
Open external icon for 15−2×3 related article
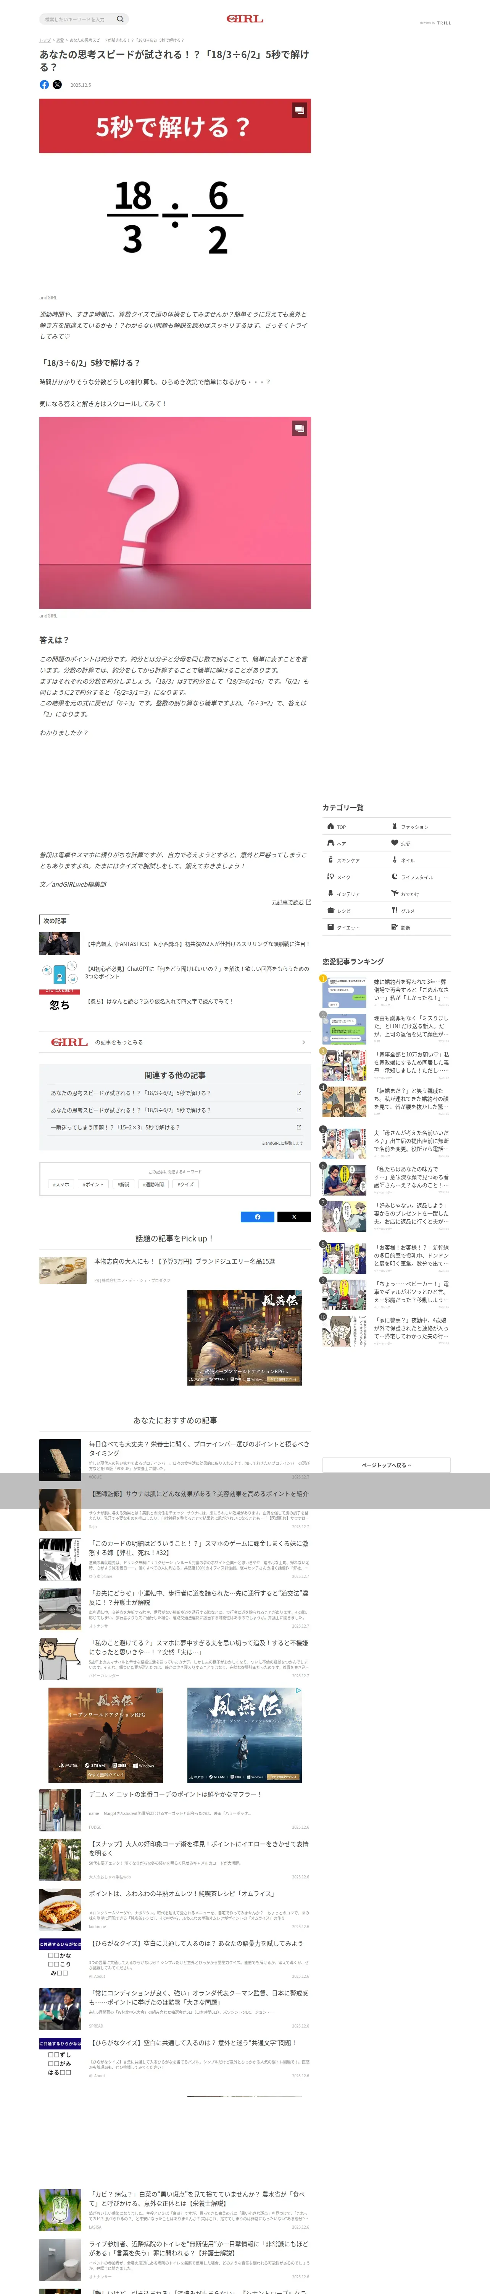tap(299, 1128)
